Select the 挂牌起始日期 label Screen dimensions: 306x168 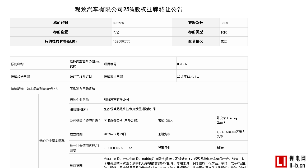20,77
